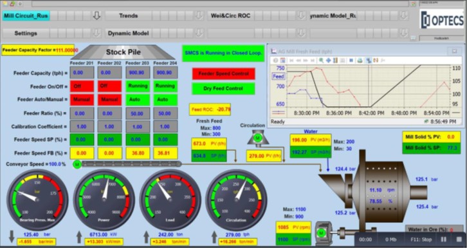This screenshot has width=467, height=248.
Task: Click the blue square pause icon in trend
Action: click(351, 60)
